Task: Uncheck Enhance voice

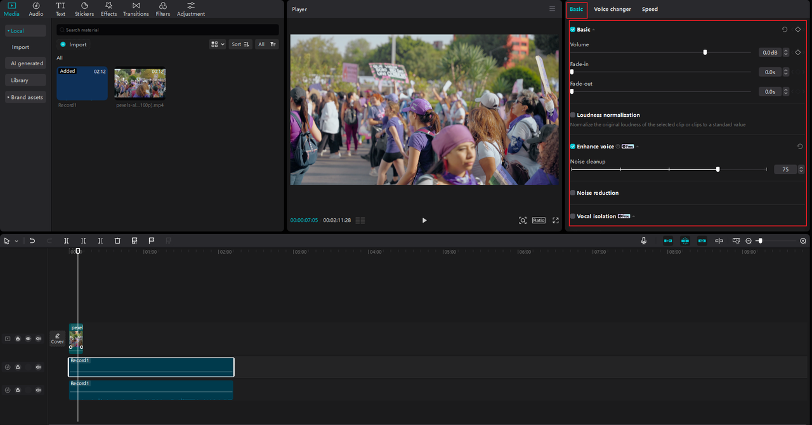Action: tap(573, 147)
